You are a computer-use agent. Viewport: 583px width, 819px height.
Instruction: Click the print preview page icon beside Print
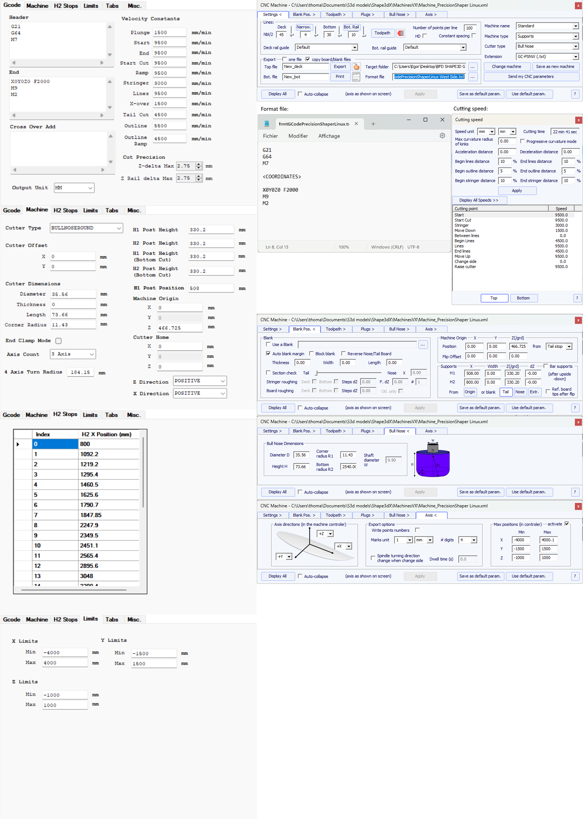pyautogui.click(x=356, y=77)
